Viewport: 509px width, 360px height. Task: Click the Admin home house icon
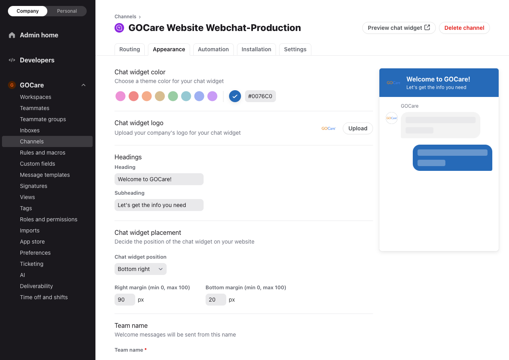pyautogui.click(x=12, y=35)
